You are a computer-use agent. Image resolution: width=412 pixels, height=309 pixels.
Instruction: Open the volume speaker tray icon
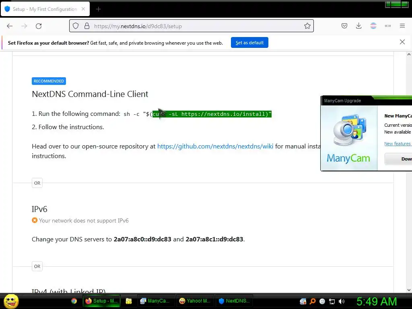pyautogui.click(x=342, y=301)
